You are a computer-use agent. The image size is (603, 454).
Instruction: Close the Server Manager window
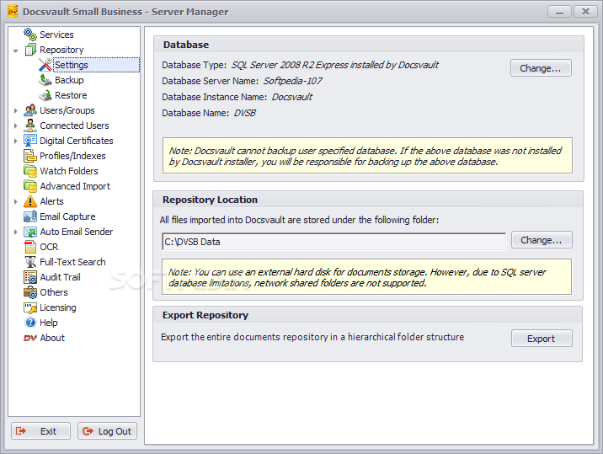point(585,12)
